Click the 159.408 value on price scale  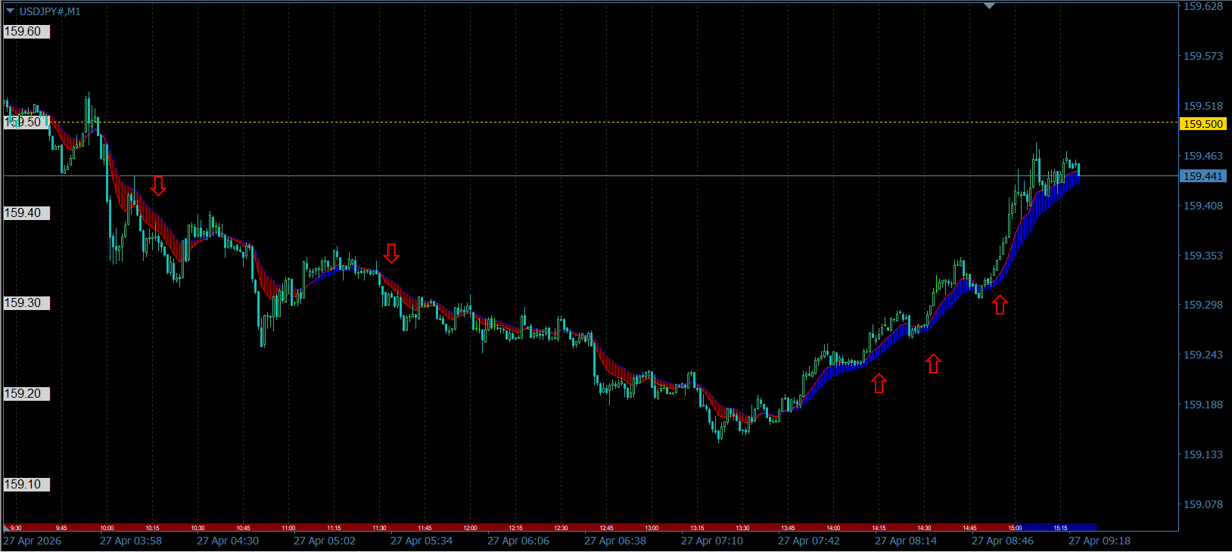[1203, 206]
